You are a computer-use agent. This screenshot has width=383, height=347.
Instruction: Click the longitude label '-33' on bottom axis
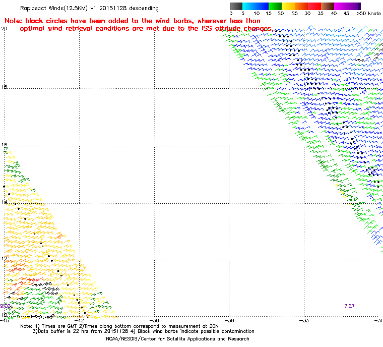(x=304, y=320)
